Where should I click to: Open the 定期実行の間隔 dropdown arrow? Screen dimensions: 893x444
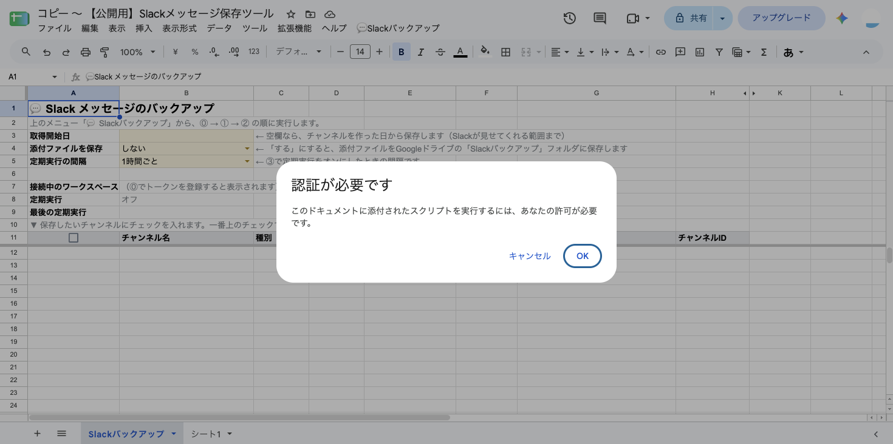(x=247, y=161)
